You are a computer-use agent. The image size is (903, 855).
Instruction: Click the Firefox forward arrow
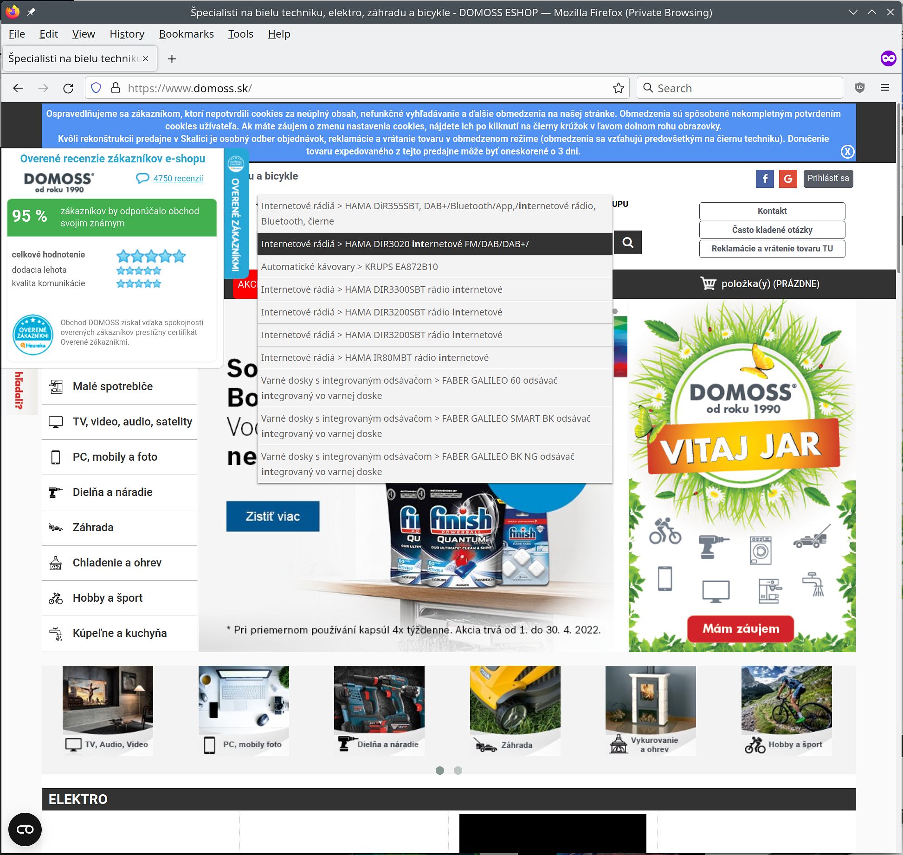point(43,88)
